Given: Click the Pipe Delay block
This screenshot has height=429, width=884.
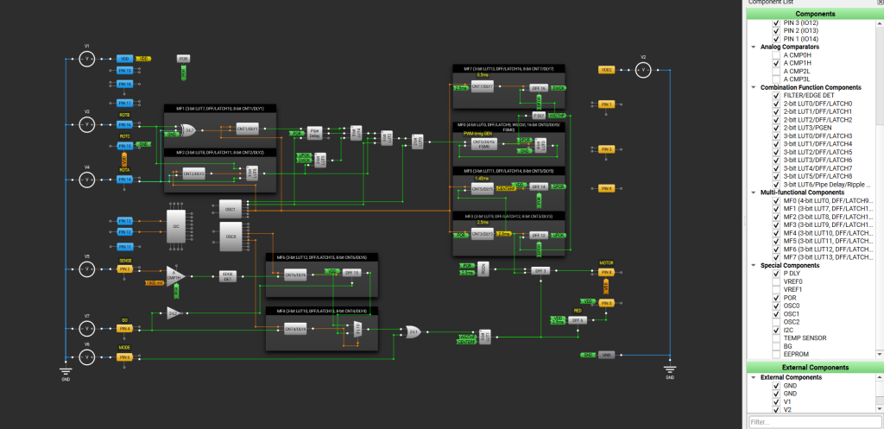Looking at the screenshot, I should (315, 134).
